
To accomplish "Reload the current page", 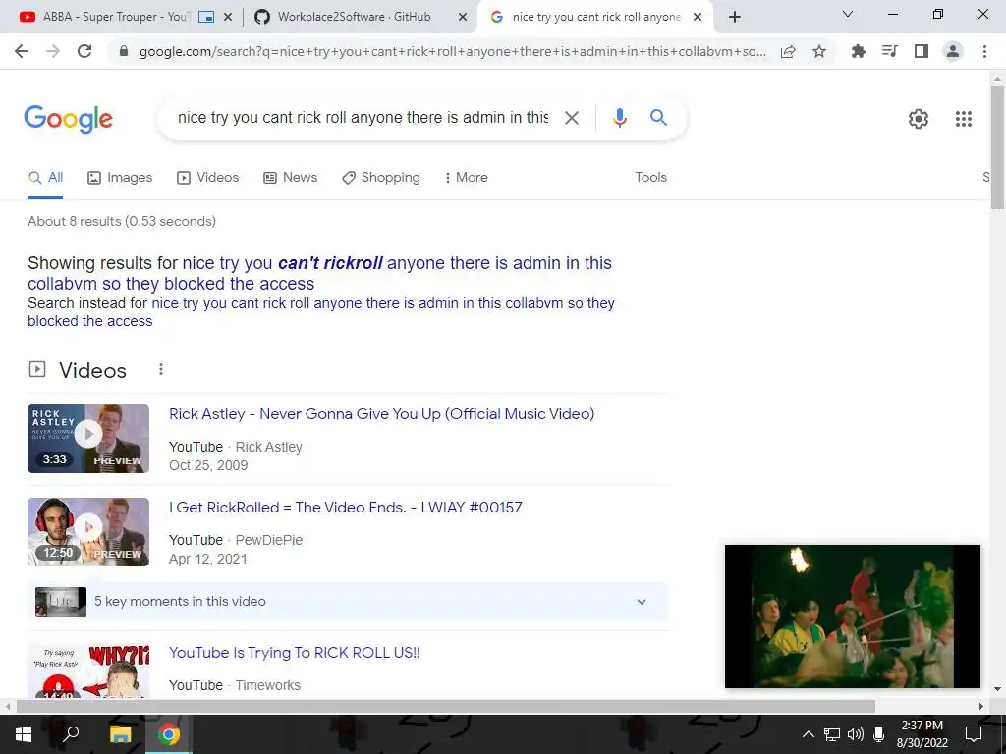I will pyautogui.click(x=84, y=51).
